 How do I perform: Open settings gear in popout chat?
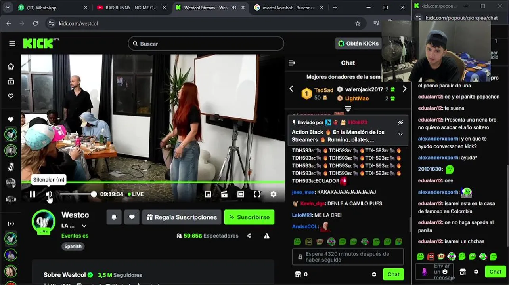pyautogui.click(x=476, y=272)
